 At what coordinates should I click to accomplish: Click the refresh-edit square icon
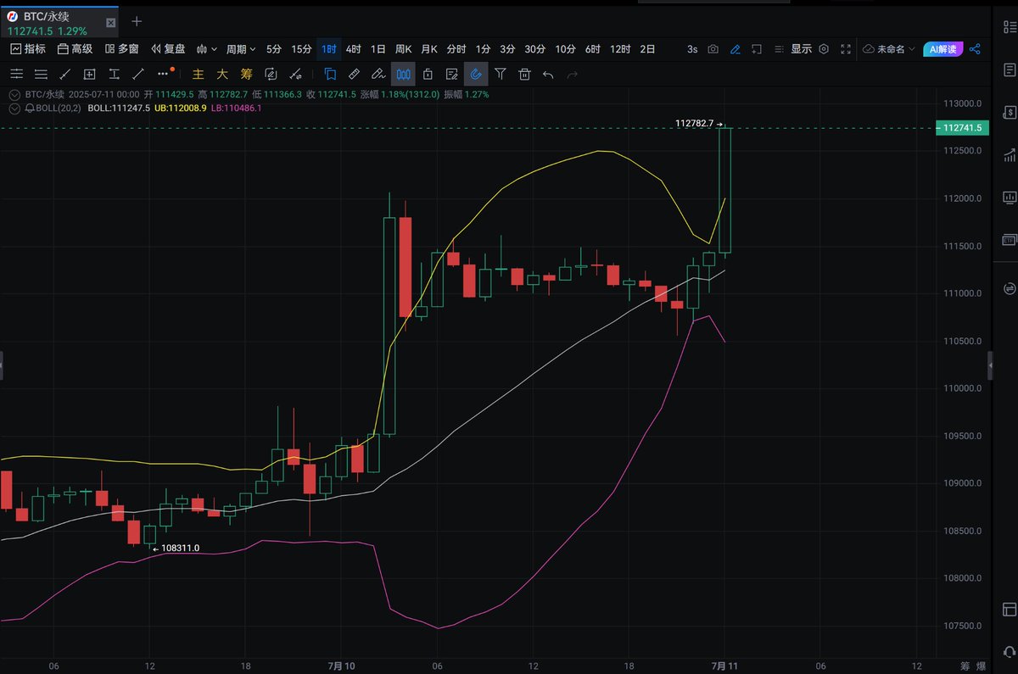coord(271,75)
